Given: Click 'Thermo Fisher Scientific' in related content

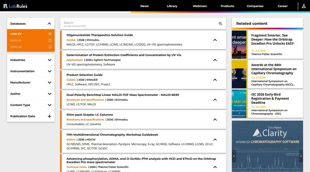Looking at the screenshot, I should click(x=267, y=54).
